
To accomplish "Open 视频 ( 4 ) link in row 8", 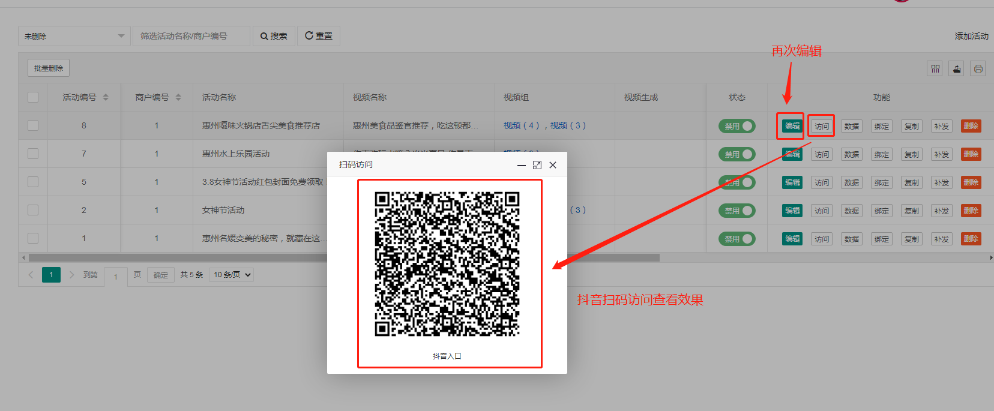I will click(x=522, y=125).
